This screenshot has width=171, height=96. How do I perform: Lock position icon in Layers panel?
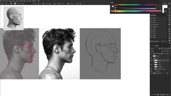[x=158, y=54]
